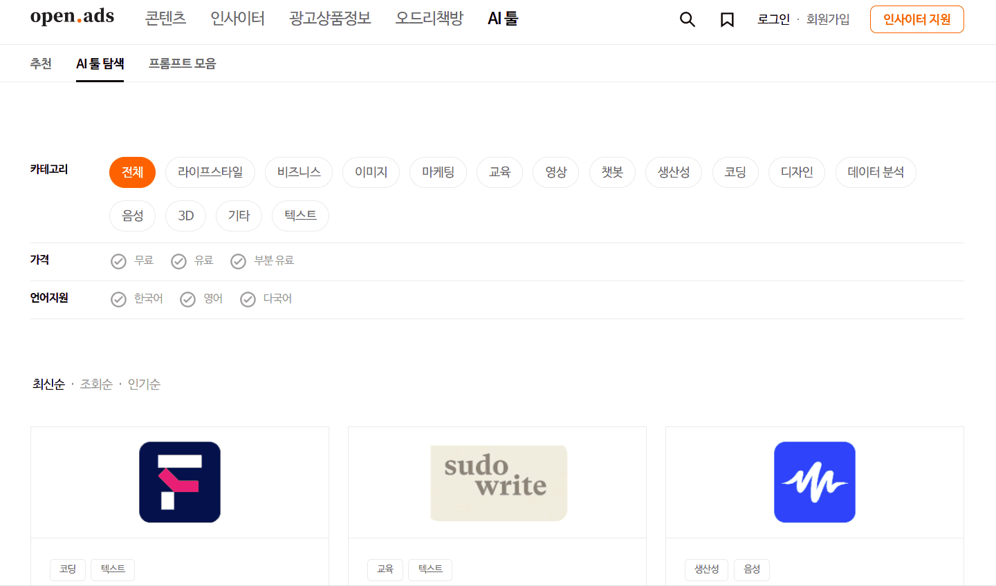Screen dimensions: 996x586
Task: Open the 광고상품정보 menu
Action: 330,19
